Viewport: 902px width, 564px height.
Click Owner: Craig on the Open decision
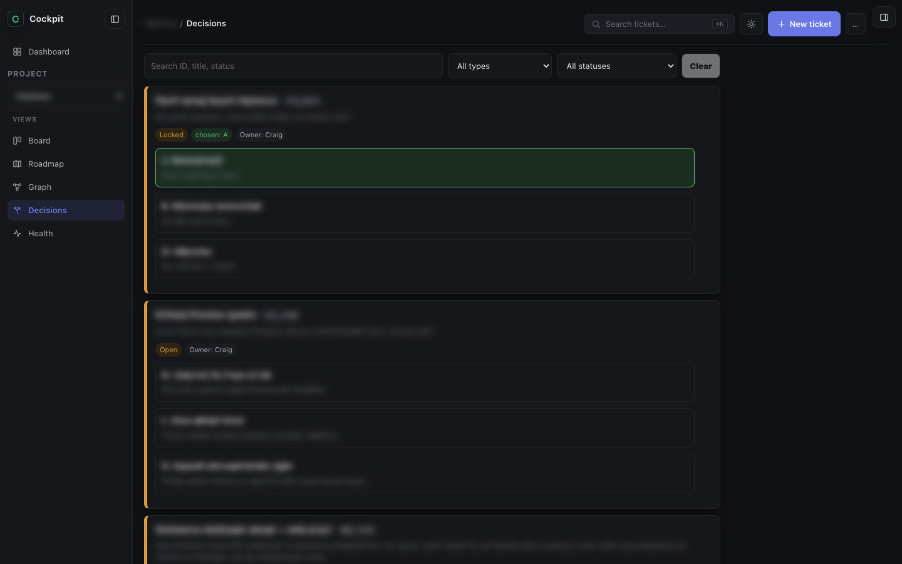[x=210, y=350]
